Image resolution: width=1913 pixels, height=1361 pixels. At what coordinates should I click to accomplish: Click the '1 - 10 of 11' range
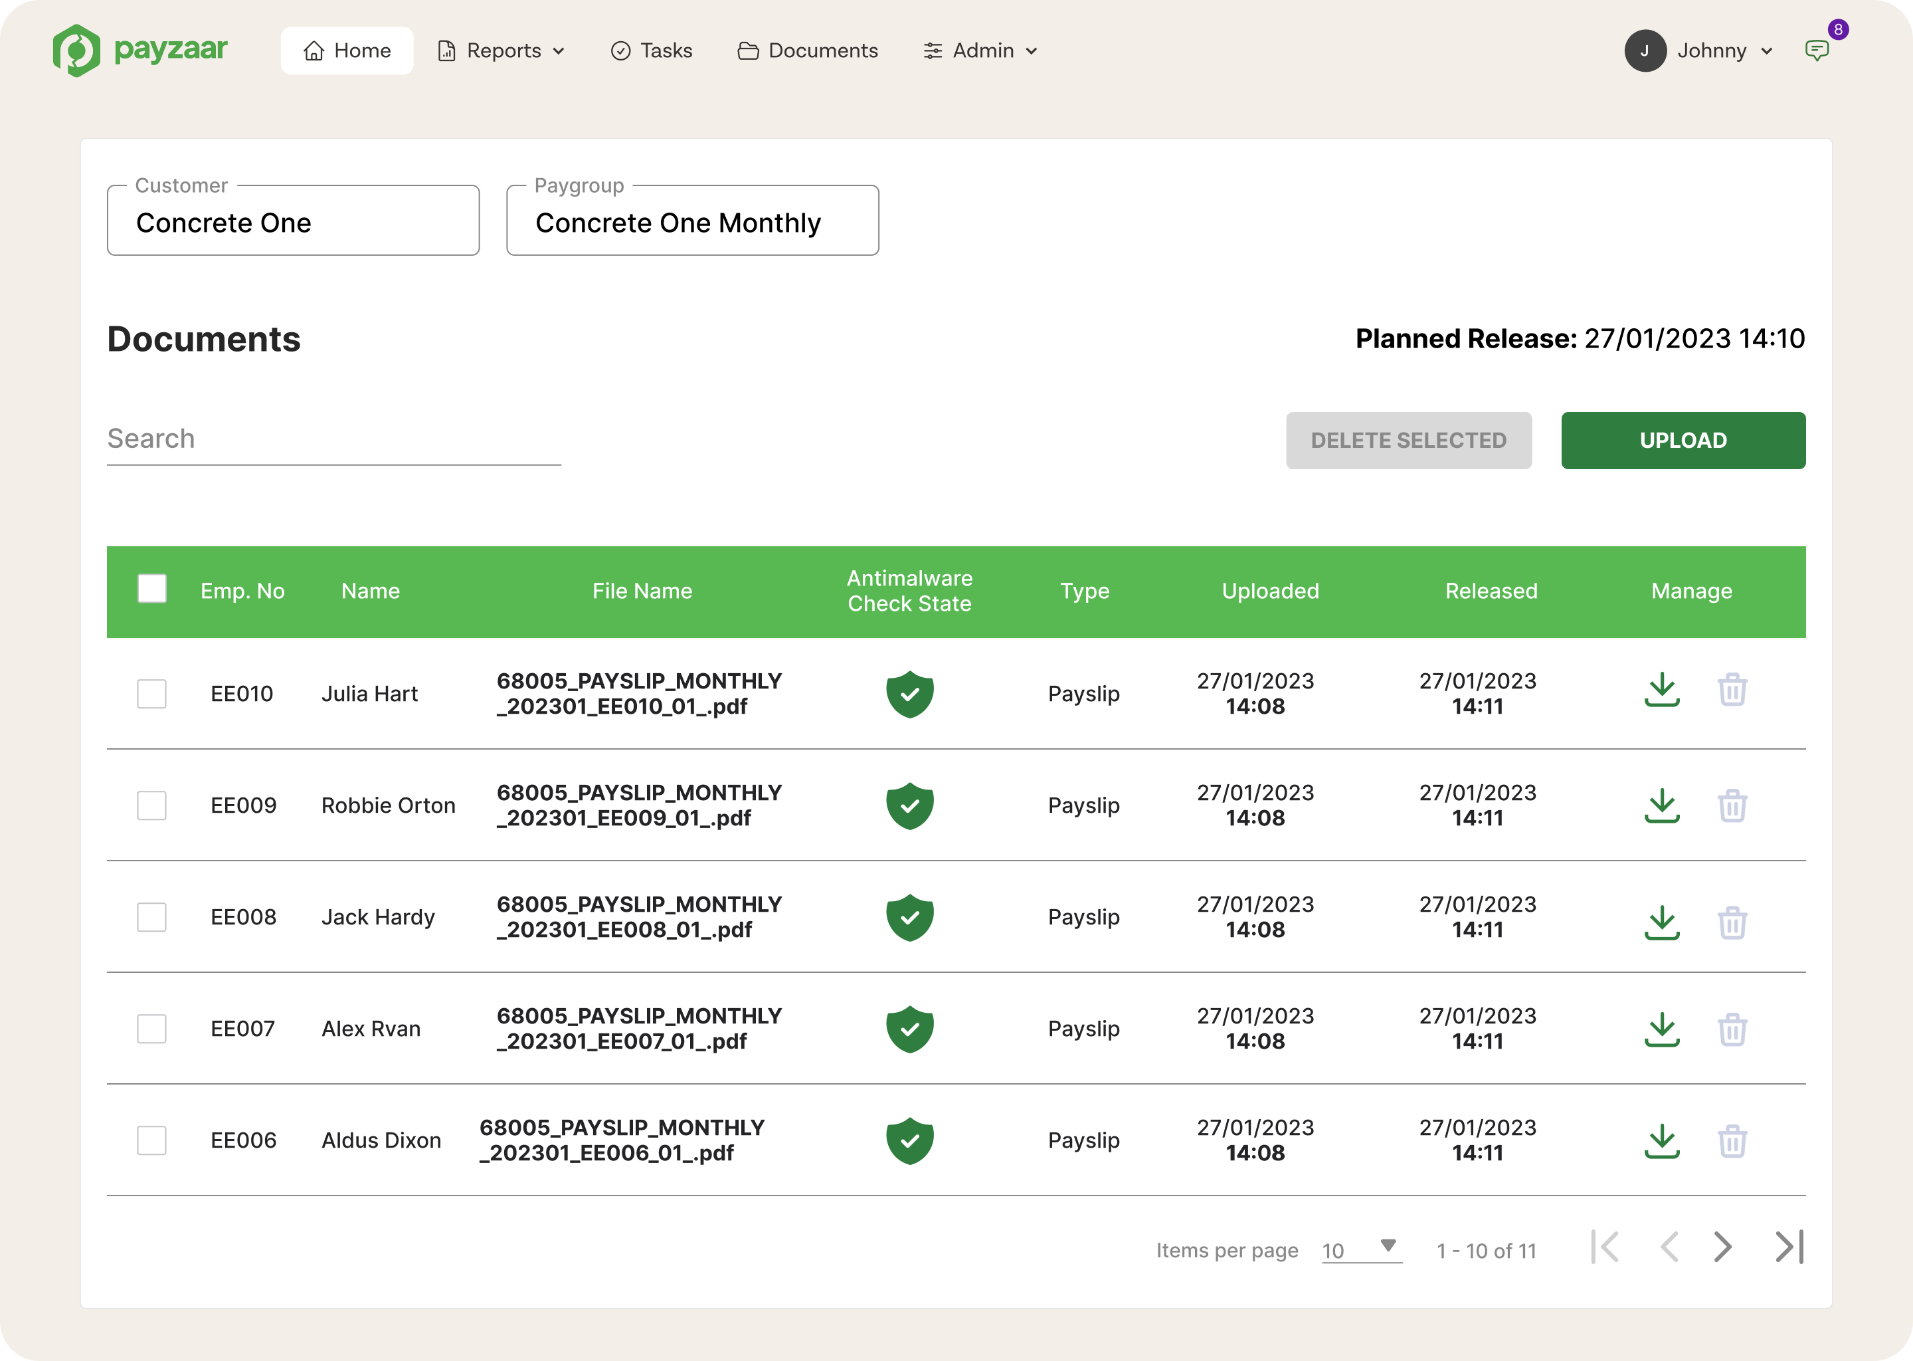(x=1487, y=1251)
